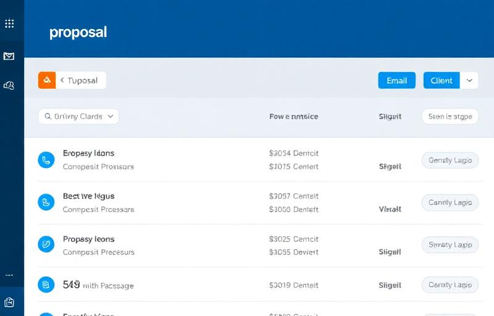Screen dimensions: 494x316
Task: Click blue icon on Propasy Ieons row
Action: pos(46,244)
